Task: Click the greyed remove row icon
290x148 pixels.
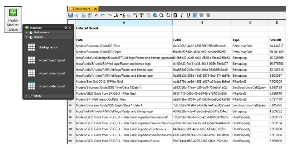Action: click(129, 15)
